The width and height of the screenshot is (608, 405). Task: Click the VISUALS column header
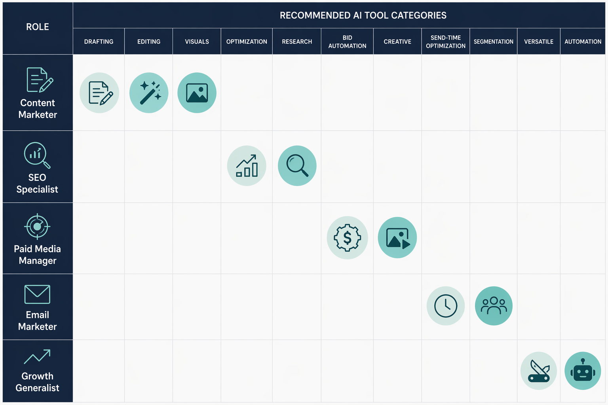pos(197,42)
